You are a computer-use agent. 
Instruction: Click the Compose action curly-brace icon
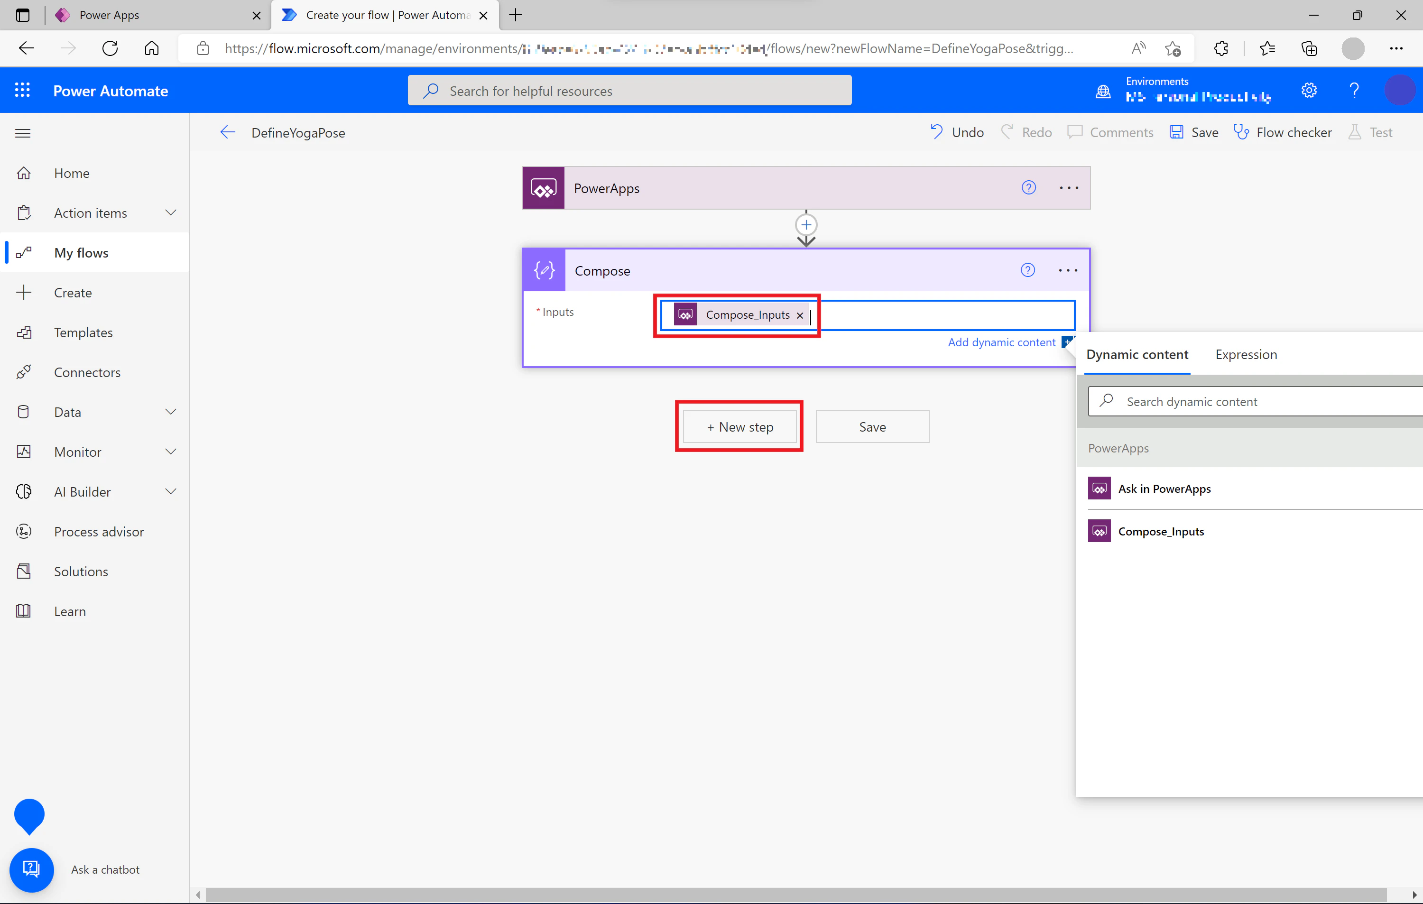point(544,270)
